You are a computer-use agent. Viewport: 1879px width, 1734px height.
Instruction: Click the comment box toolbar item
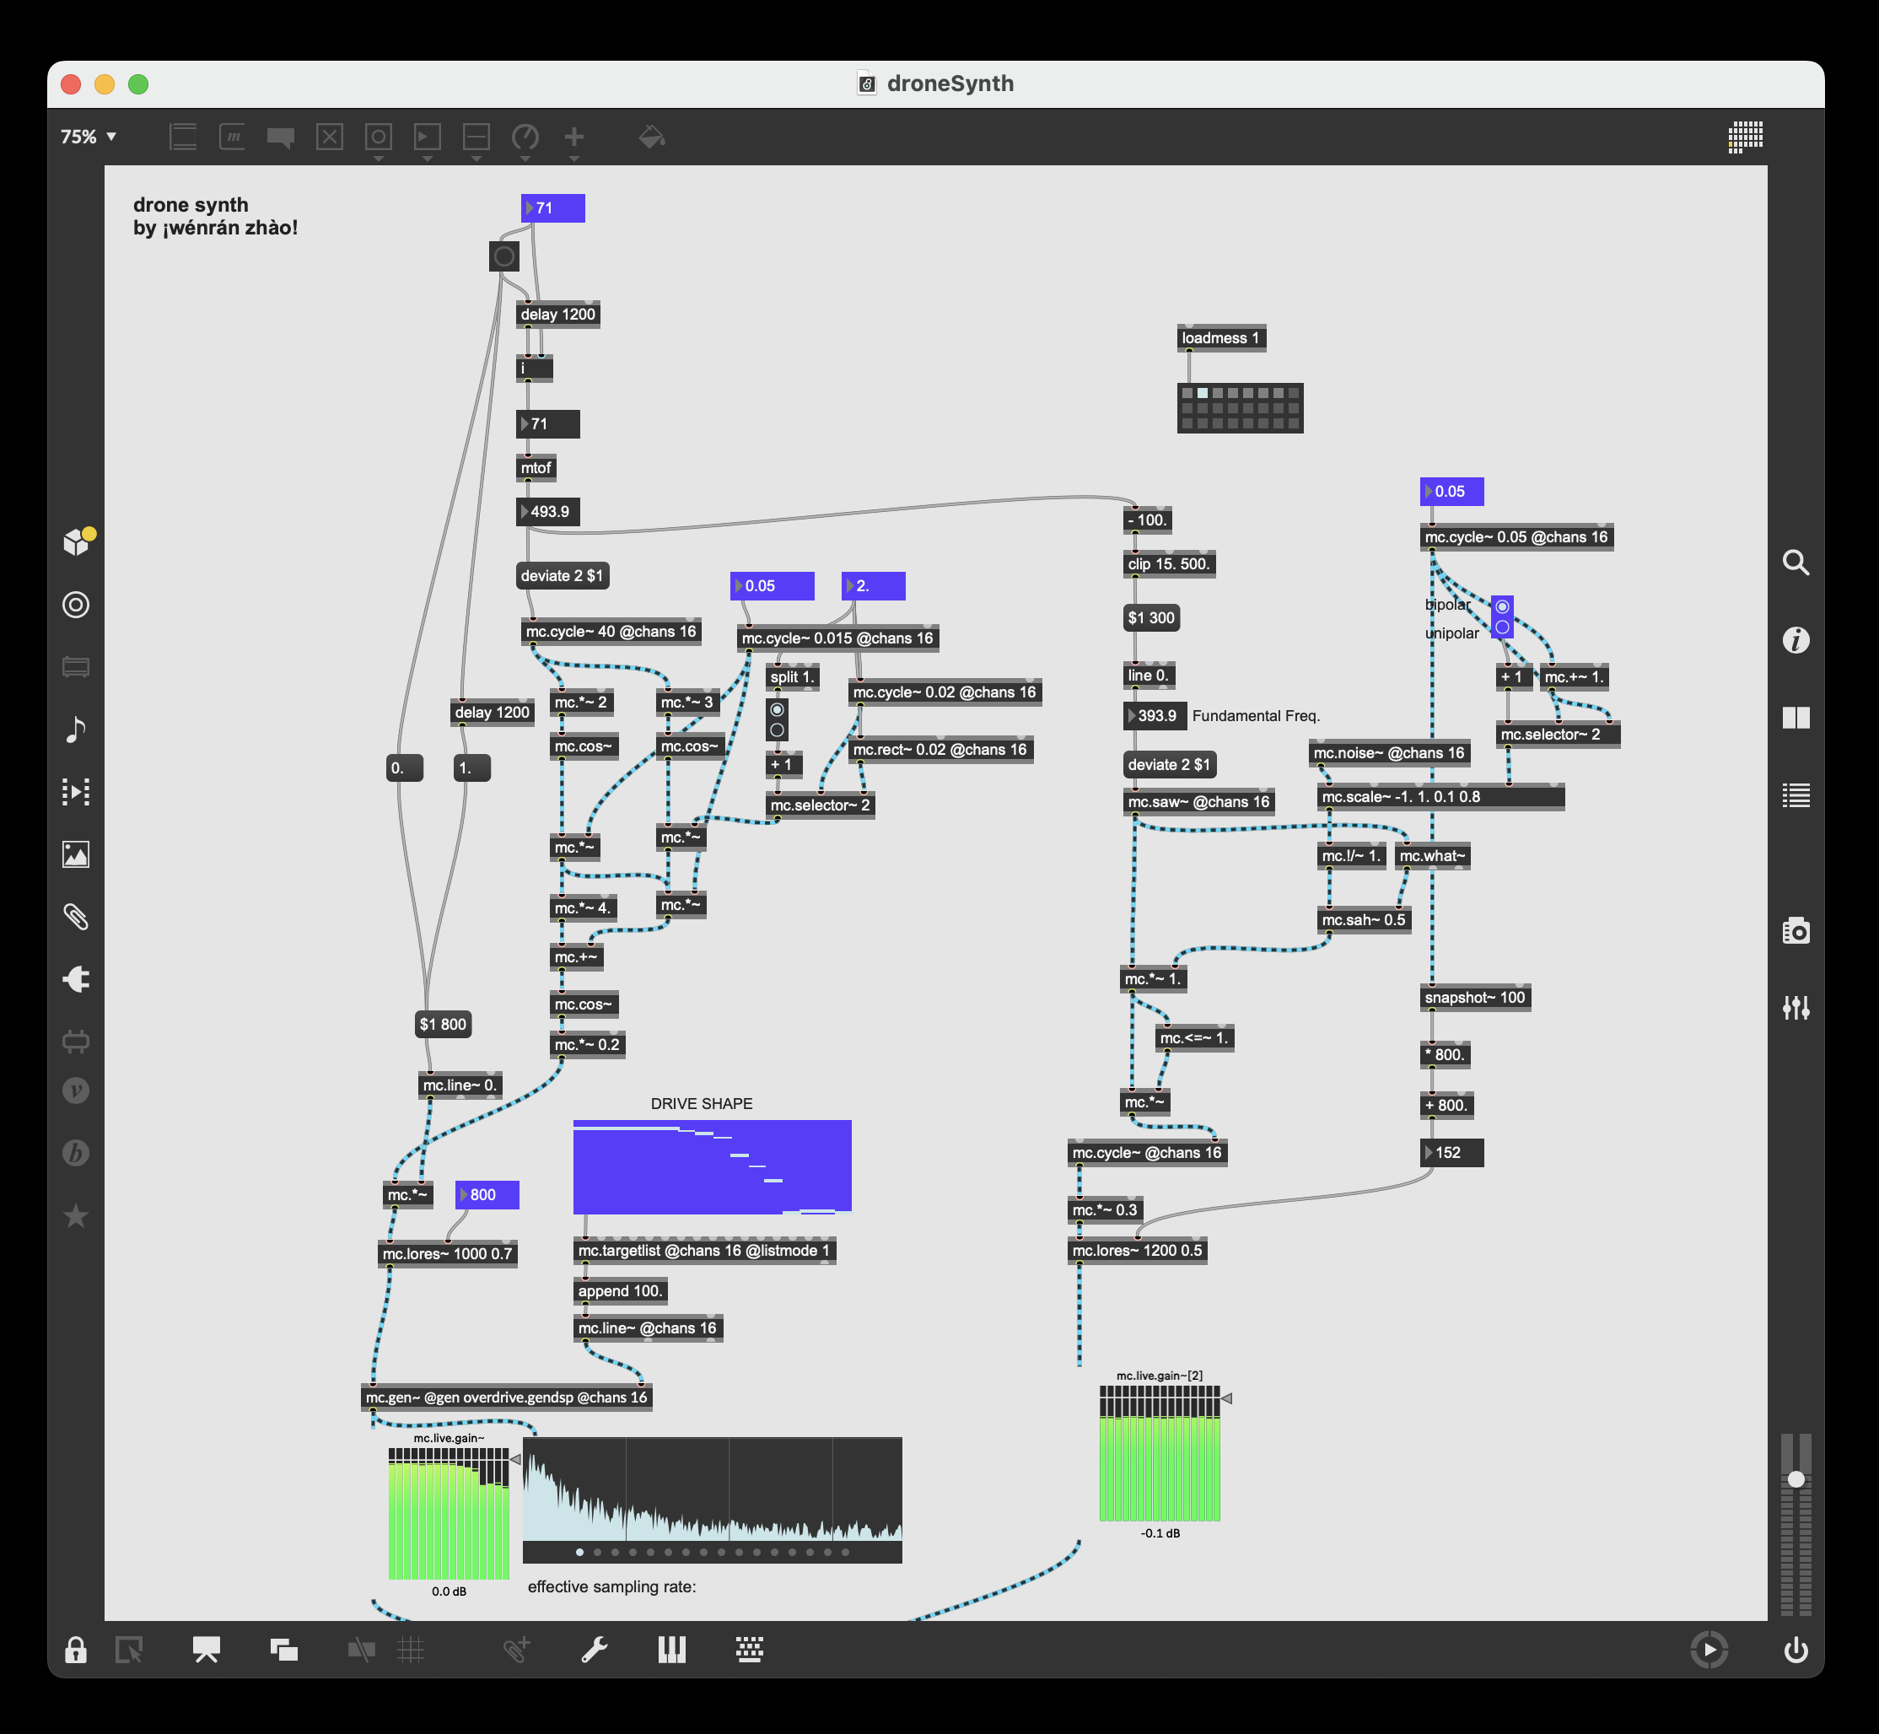pyautogui.click(x=281, y=137)
